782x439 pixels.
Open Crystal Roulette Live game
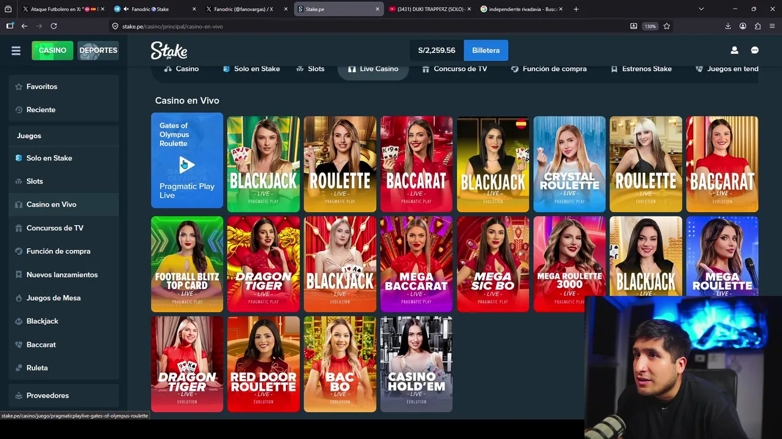coord(569,164)
